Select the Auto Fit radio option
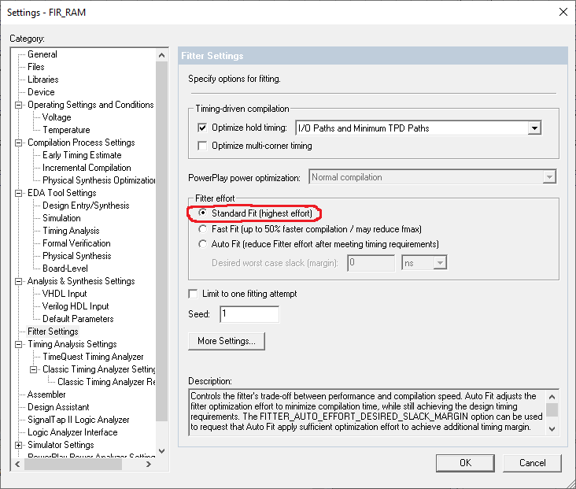This screenshot has height=489, width=576. click(202, 244)
